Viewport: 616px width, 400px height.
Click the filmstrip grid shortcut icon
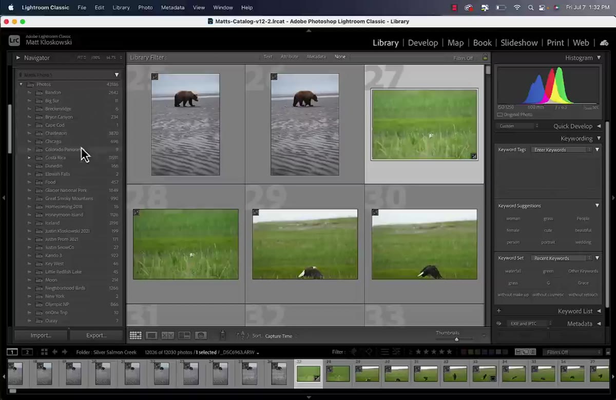[x=44, y=352]
